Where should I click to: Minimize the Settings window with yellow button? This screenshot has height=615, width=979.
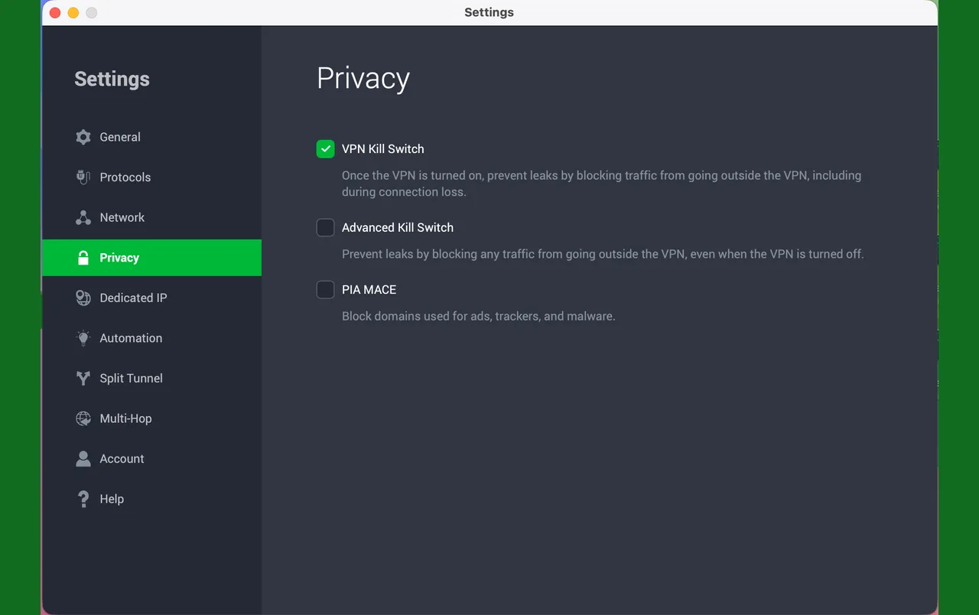(73, 12)
